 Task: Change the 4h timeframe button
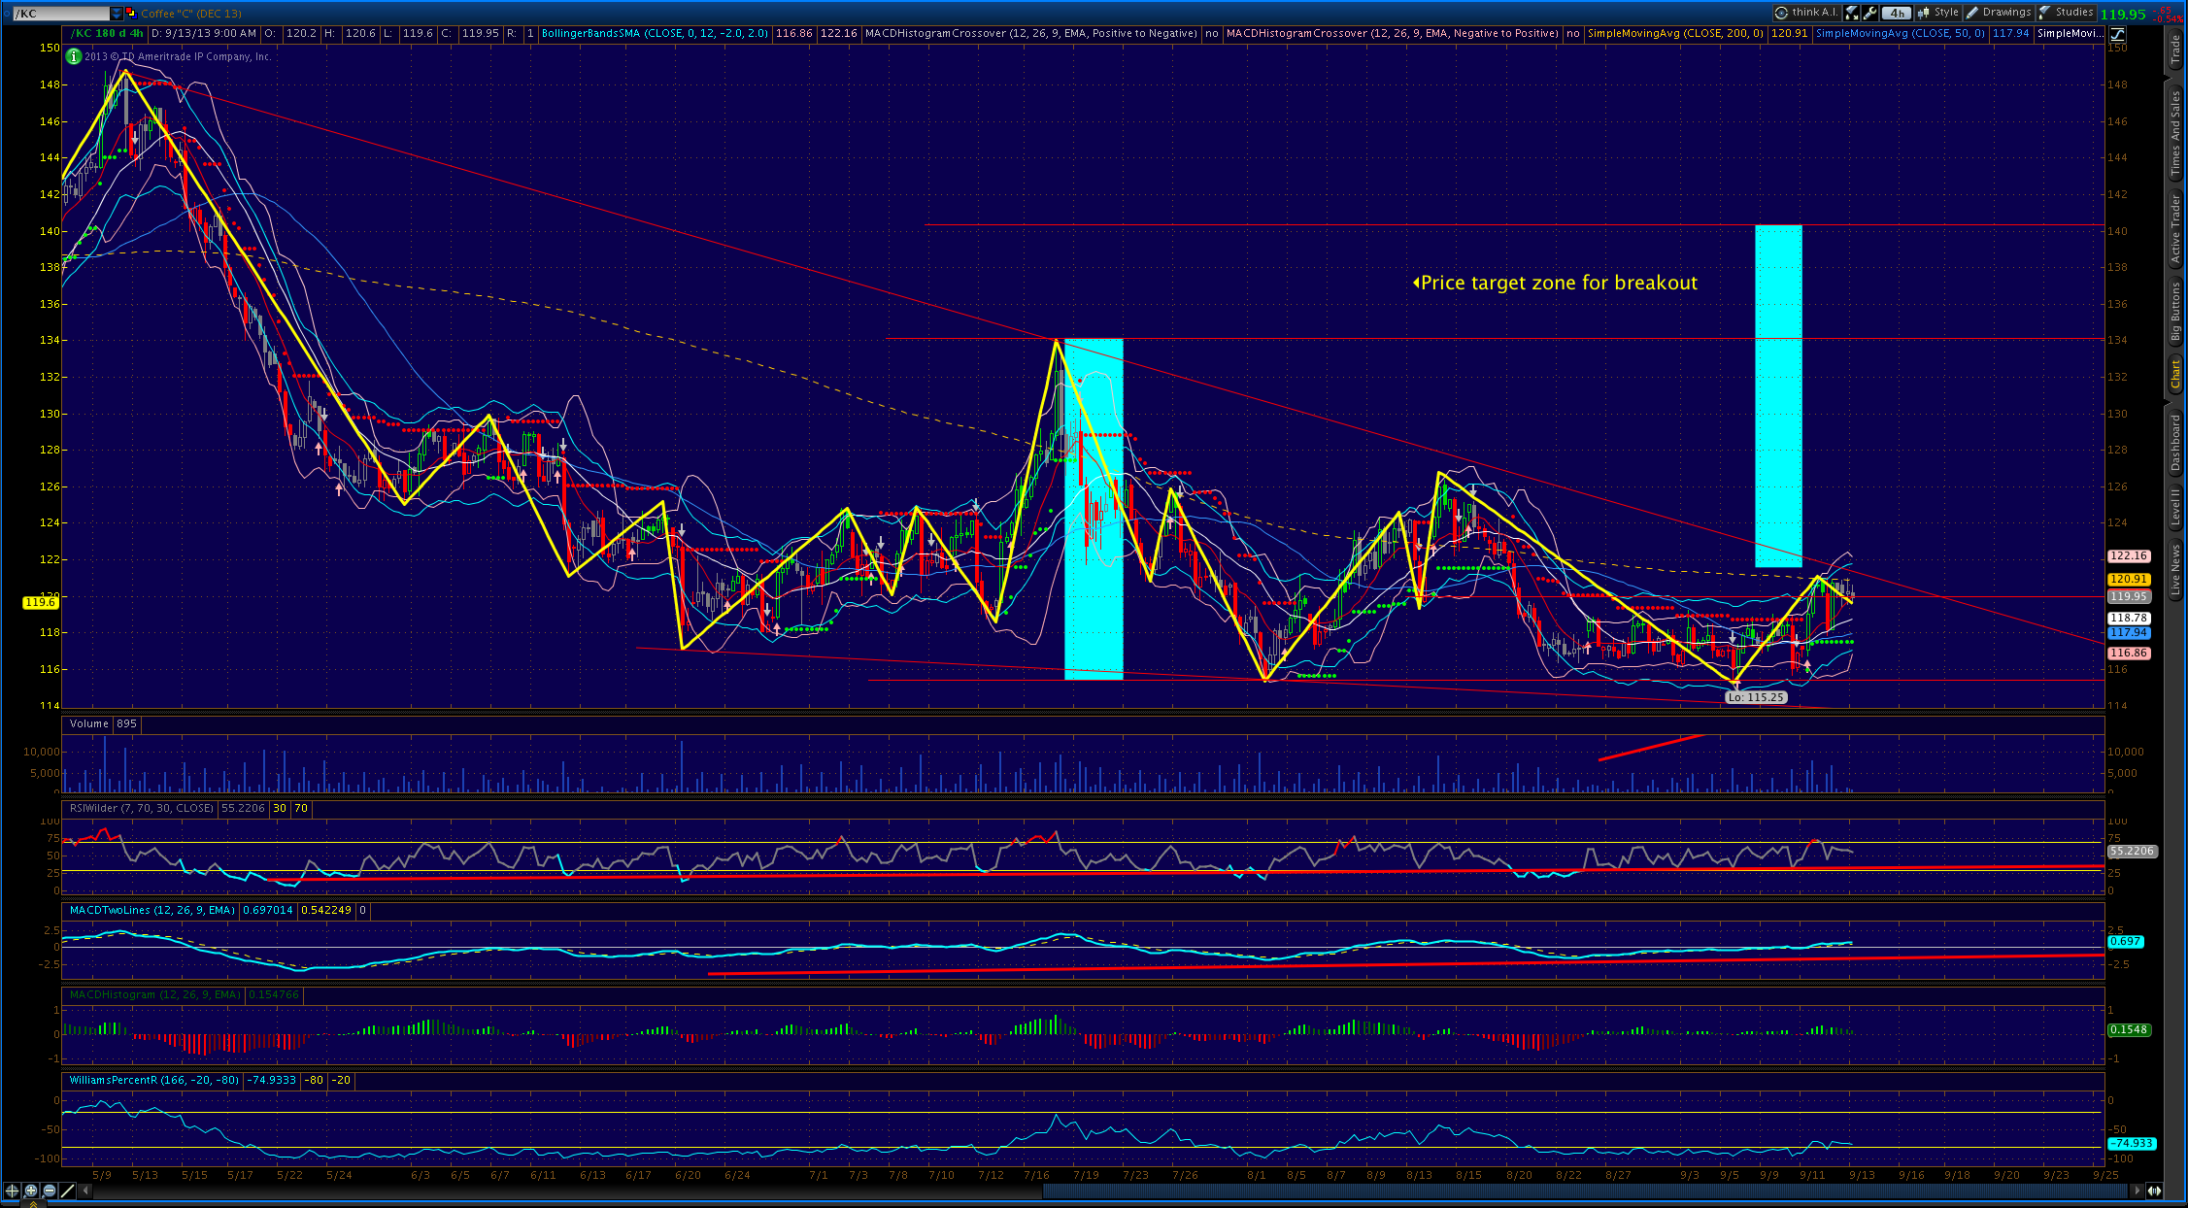(1896, 13)
